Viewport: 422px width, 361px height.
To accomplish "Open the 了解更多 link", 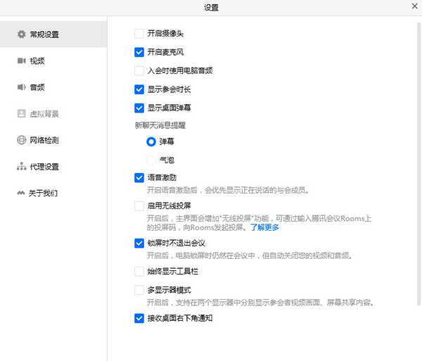I will tap(264, 227).
